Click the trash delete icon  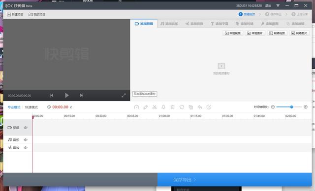click(172, 107)
